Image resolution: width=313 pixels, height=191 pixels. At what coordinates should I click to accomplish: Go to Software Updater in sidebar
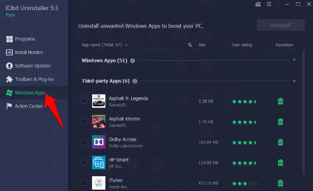pyautogui.click(x=33, y=66)
